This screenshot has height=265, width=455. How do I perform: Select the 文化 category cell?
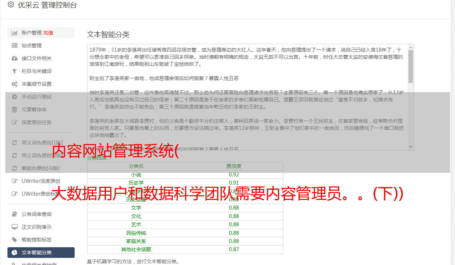[x=136, y=216]
